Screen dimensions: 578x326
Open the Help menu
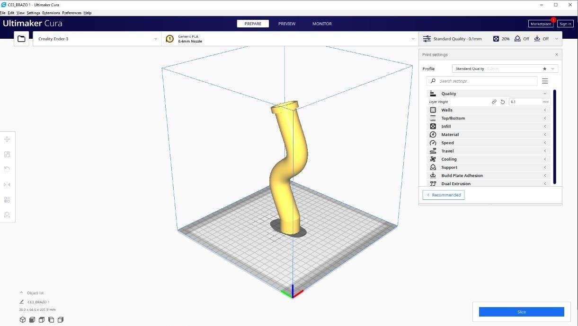(88, 13)
